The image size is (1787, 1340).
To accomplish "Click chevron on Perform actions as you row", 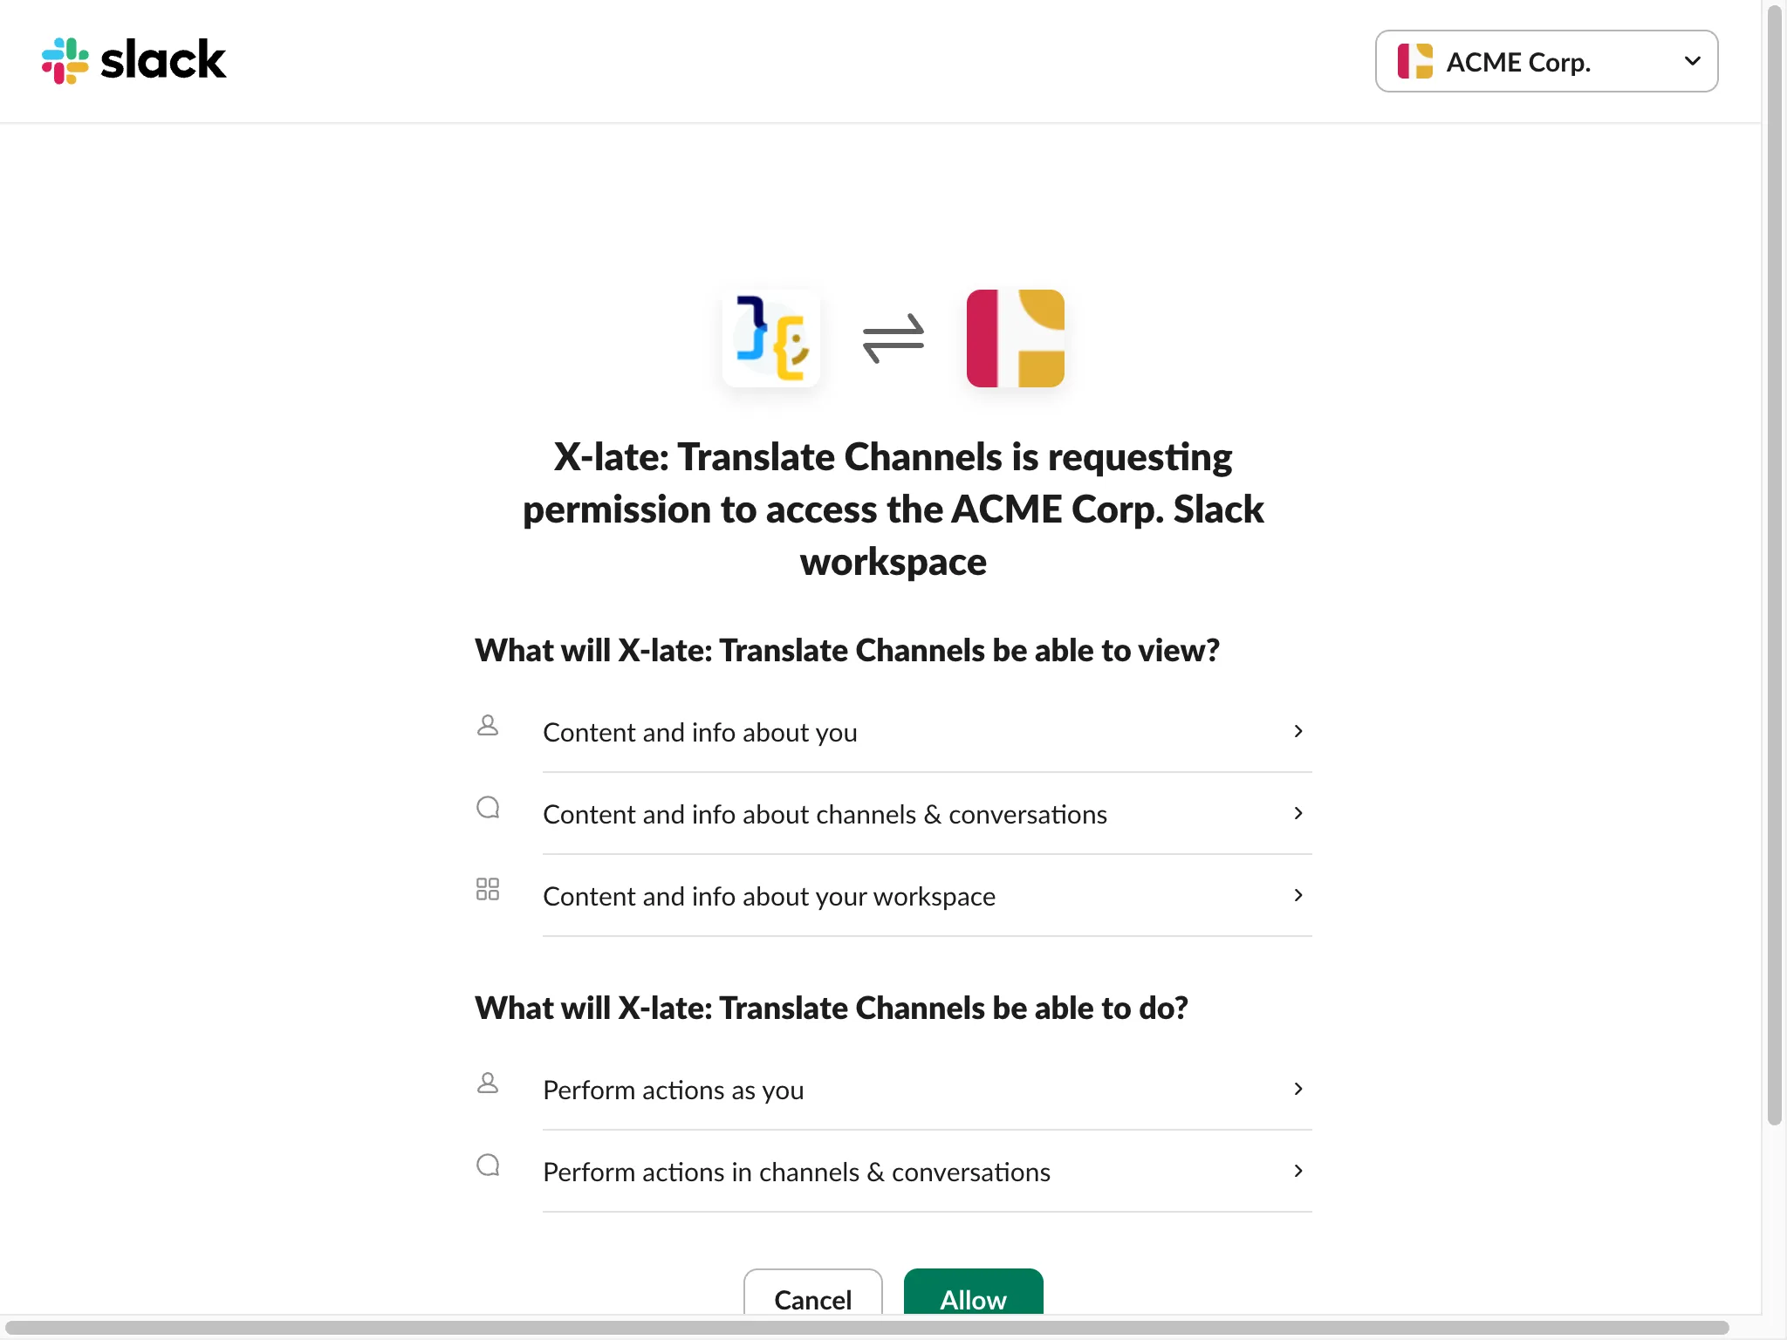I will point(1298,1089).
